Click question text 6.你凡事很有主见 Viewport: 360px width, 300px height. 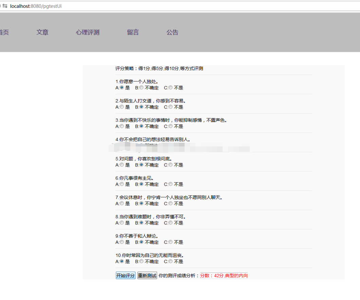(135, 178)
